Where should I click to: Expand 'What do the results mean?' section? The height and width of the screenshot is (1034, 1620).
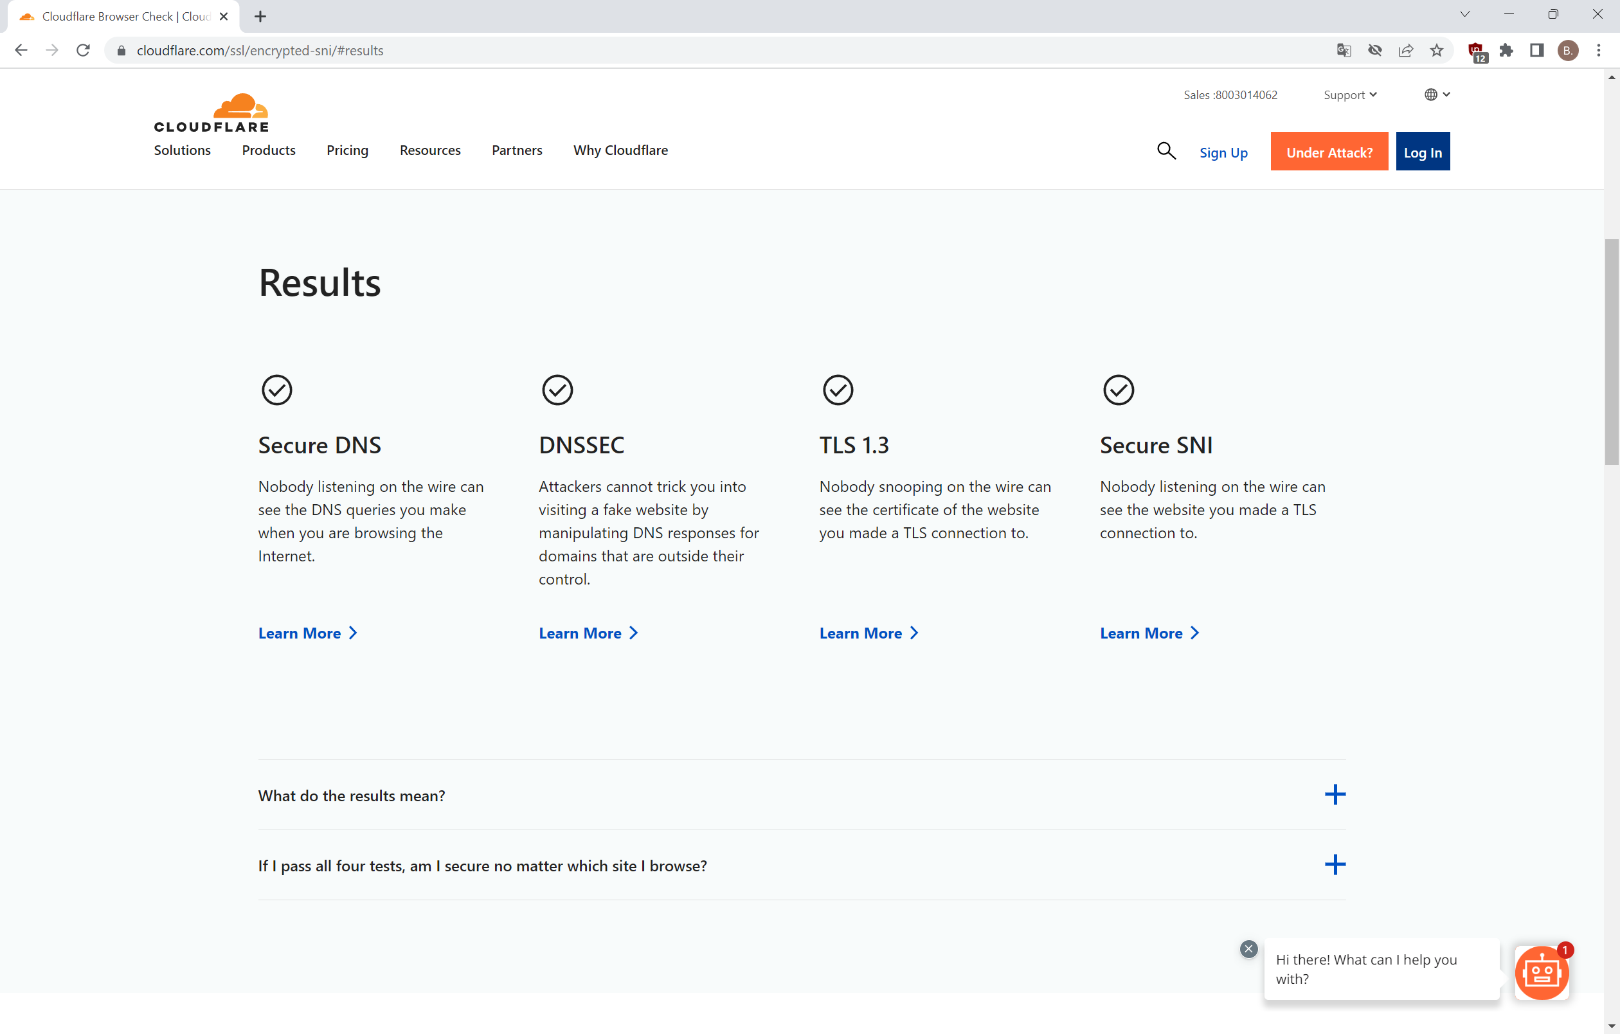click(1335, 795)
